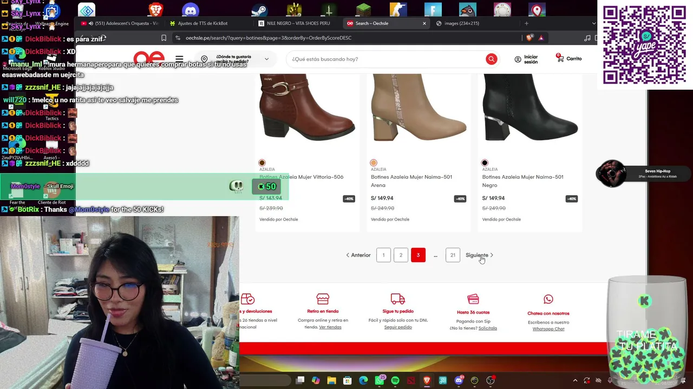Click the Steam desktop icon
Screen dimensions: 693x389
click(x=260, y=10)
